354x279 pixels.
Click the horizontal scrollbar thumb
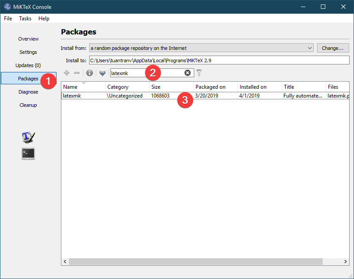coord(196,261)
